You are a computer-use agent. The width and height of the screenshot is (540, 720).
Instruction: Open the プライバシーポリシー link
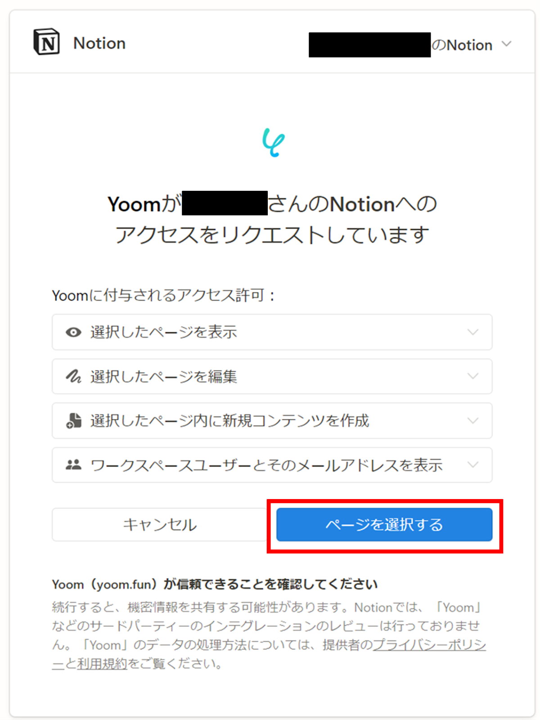tap(430, 645)
